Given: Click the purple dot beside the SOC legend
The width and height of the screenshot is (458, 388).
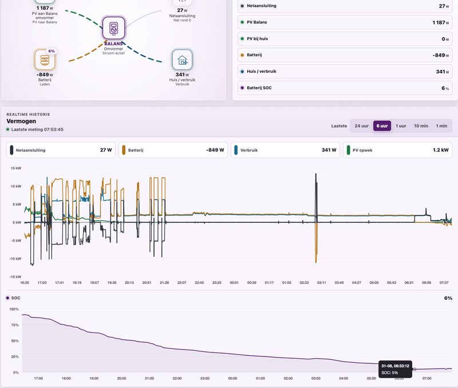Looking at the screenshot, I should [7, 298].
